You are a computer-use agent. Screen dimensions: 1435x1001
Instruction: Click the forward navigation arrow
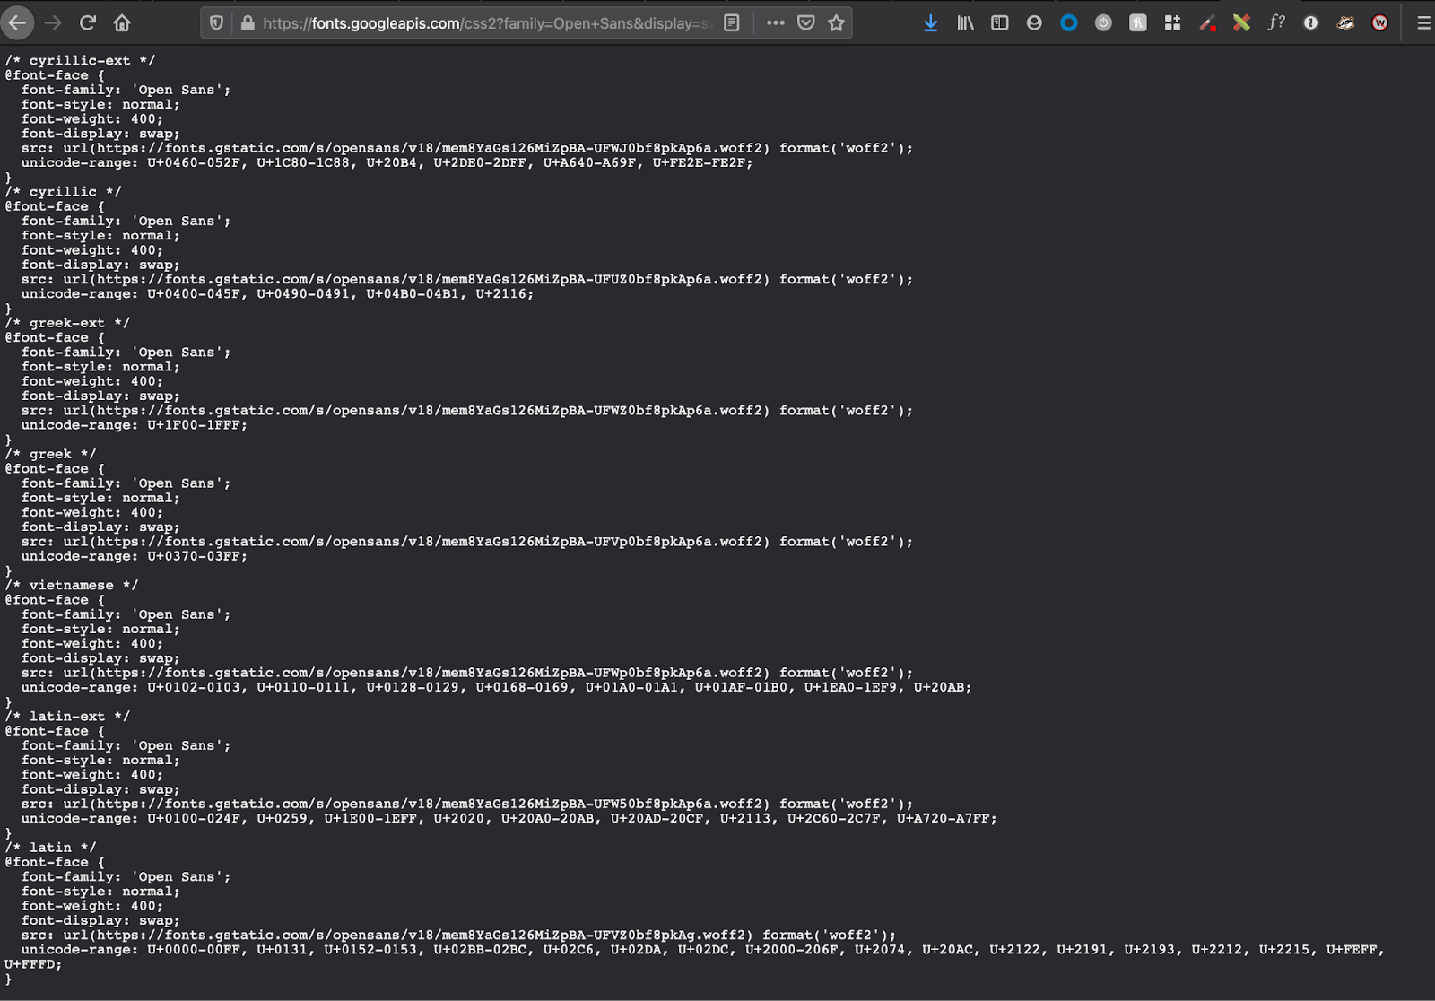pyautogui.click(x=53, y=23)
